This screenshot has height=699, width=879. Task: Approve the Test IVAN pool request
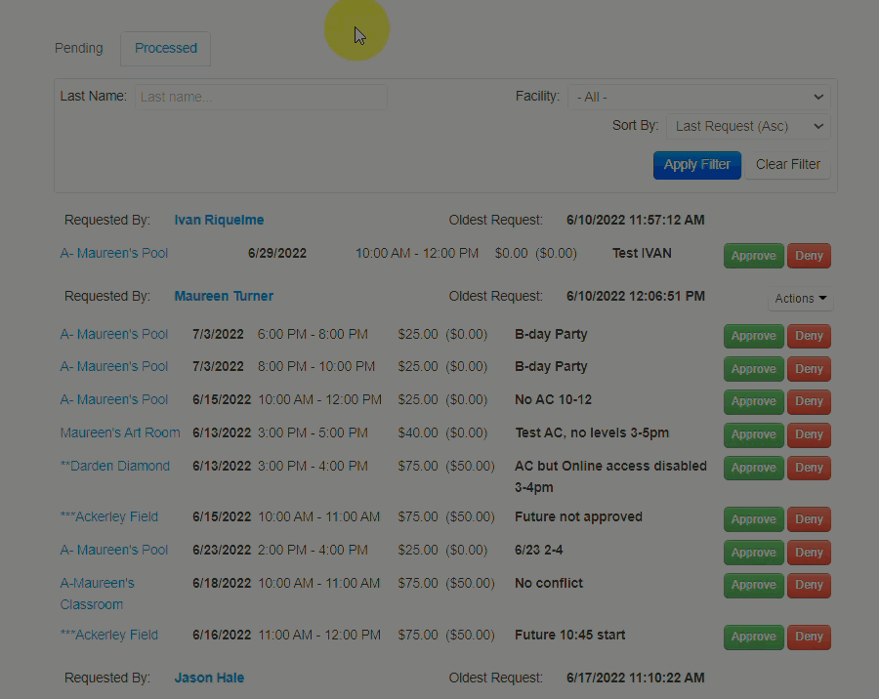pyautogui.click(x=753, y=256)
